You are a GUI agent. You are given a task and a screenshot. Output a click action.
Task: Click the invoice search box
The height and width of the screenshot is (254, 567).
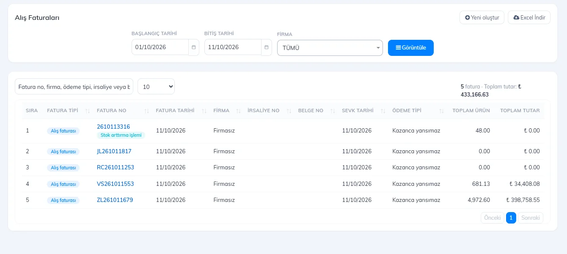coord(74,86)
